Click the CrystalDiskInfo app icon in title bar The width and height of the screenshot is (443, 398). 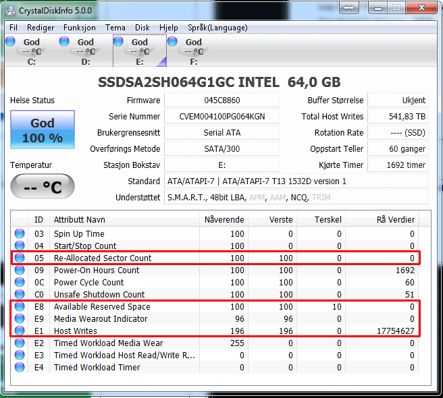point(10,10)
